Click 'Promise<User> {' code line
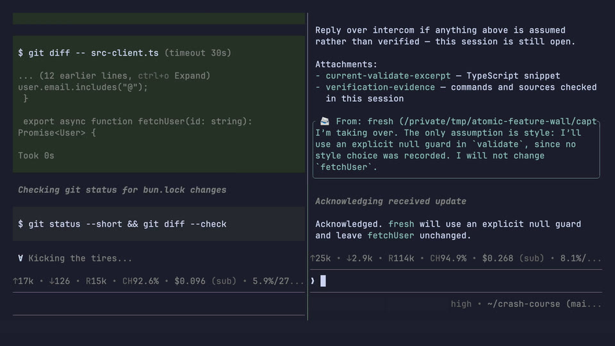The height and width of the screenshot is (346, 615). tap(57, 133)
